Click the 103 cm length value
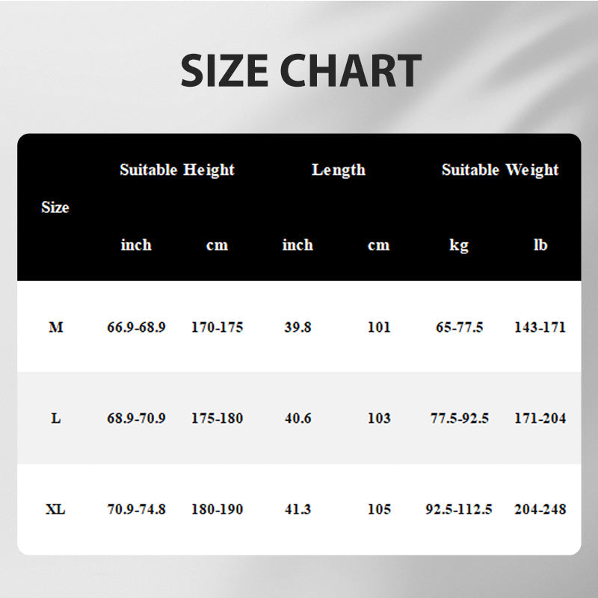 [379, 419]
